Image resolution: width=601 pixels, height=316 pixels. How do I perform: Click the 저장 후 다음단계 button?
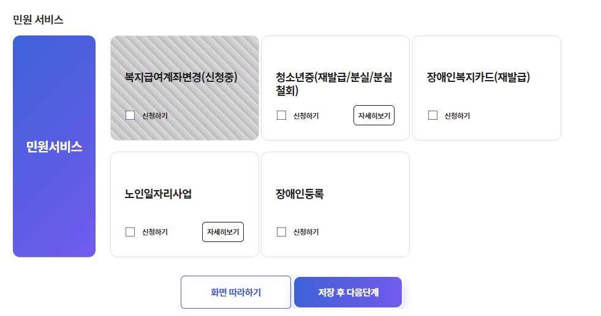(348, 292)
